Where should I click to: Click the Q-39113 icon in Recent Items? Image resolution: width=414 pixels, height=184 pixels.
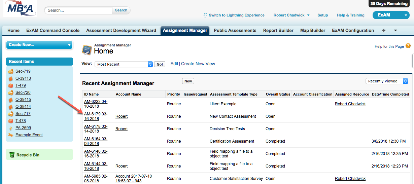click(11, 78)
